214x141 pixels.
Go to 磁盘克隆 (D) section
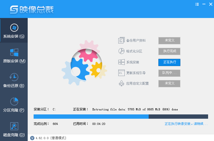14,129
